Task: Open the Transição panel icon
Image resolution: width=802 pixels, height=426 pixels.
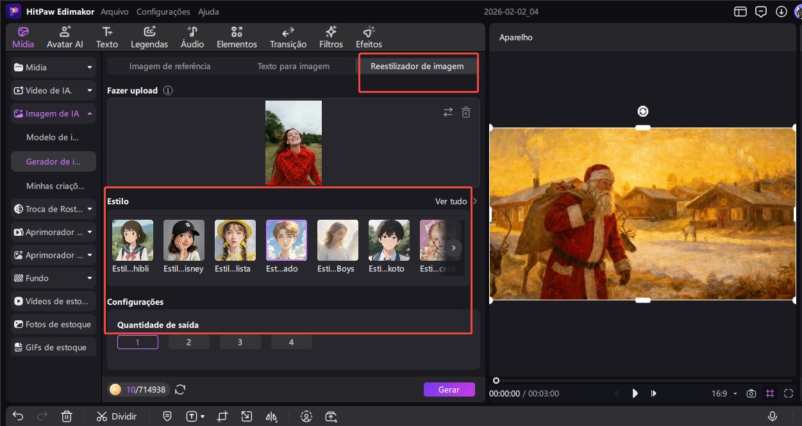Action: 287,37
